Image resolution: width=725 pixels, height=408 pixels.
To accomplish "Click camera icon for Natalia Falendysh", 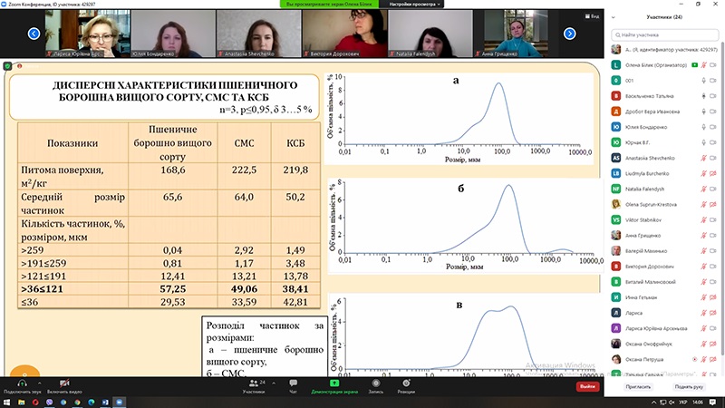I will pos(713,189).
